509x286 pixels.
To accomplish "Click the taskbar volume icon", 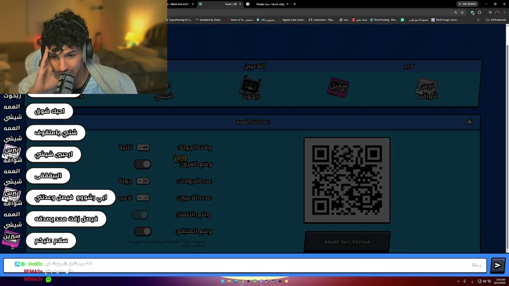I will tap(484, 281).
